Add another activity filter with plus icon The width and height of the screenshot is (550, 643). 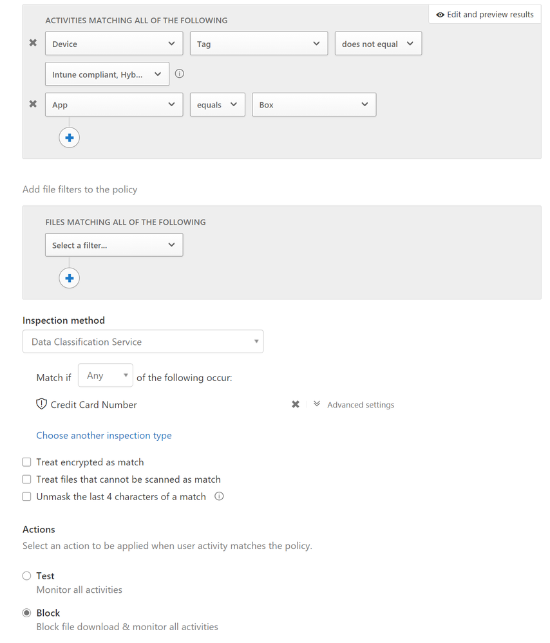tap(70, 137)
